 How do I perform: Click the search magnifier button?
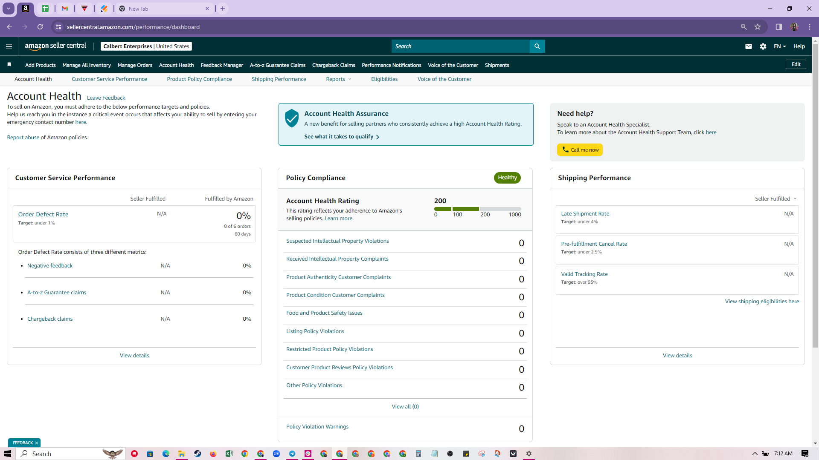(537, 46)
